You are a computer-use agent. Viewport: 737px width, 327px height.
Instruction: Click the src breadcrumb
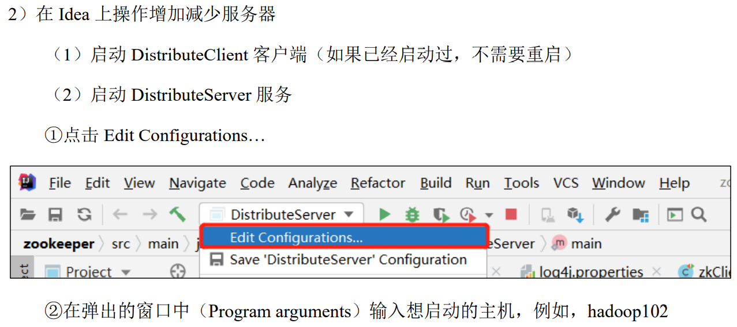[121, 244]
